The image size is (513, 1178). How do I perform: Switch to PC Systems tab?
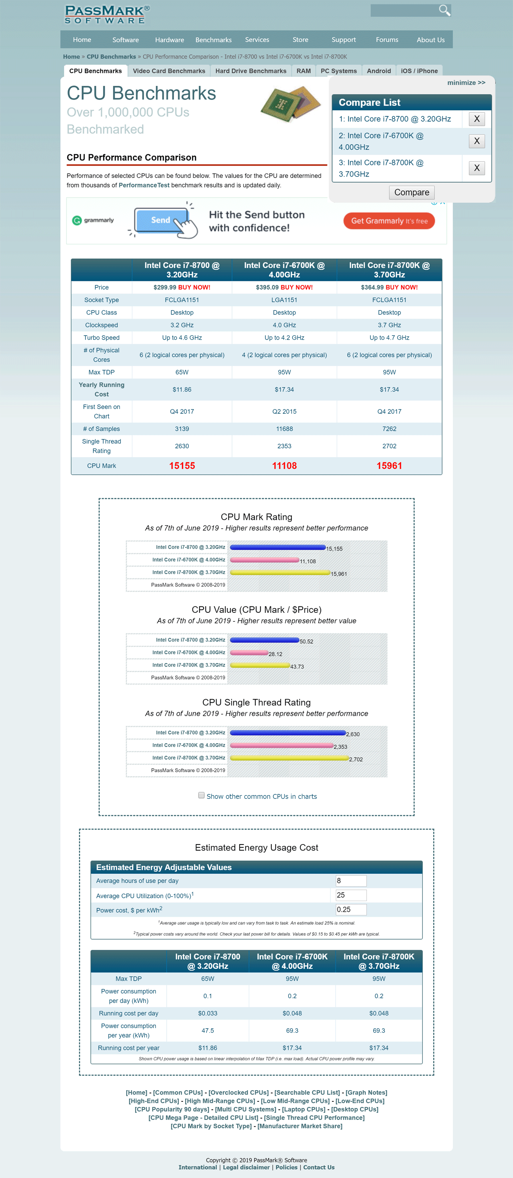(x=339, y=71)
